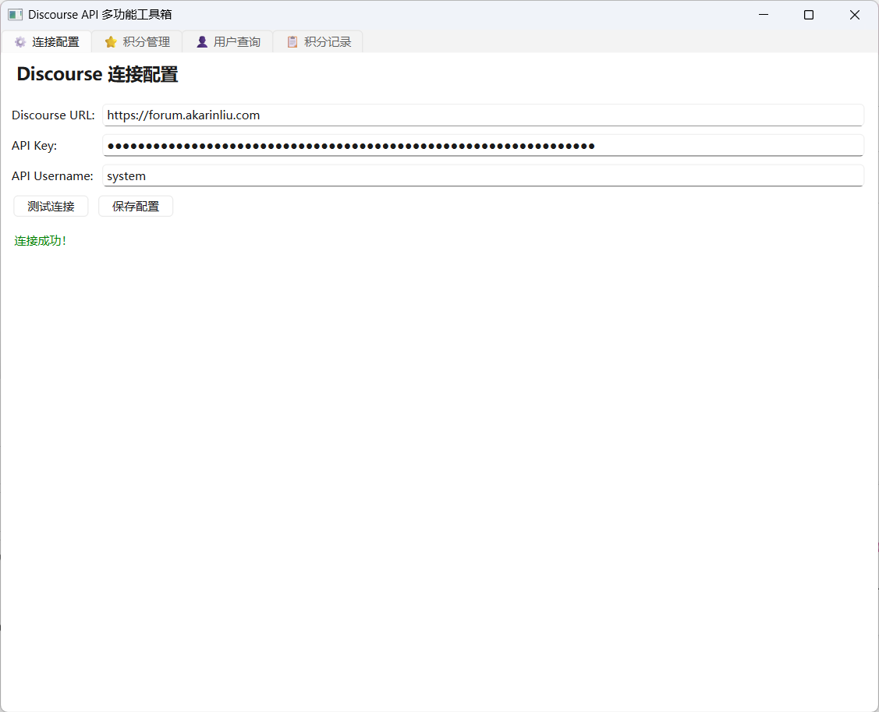Screen dimensions: 879x712
Task: Click the 保存配置 button
Action: pyautogui.click(x=136, y=207)
